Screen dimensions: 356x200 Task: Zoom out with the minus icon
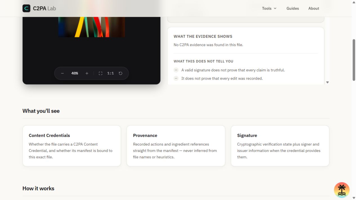pyautogui.click(x=62, y=73)
